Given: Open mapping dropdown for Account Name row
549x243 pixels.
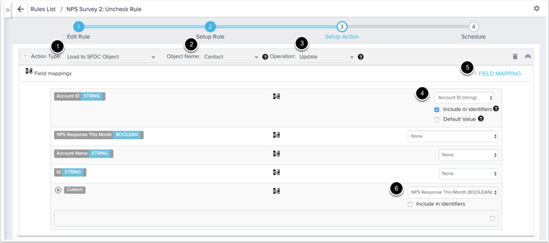Looking at the screenshot, I should coord(469,155).
